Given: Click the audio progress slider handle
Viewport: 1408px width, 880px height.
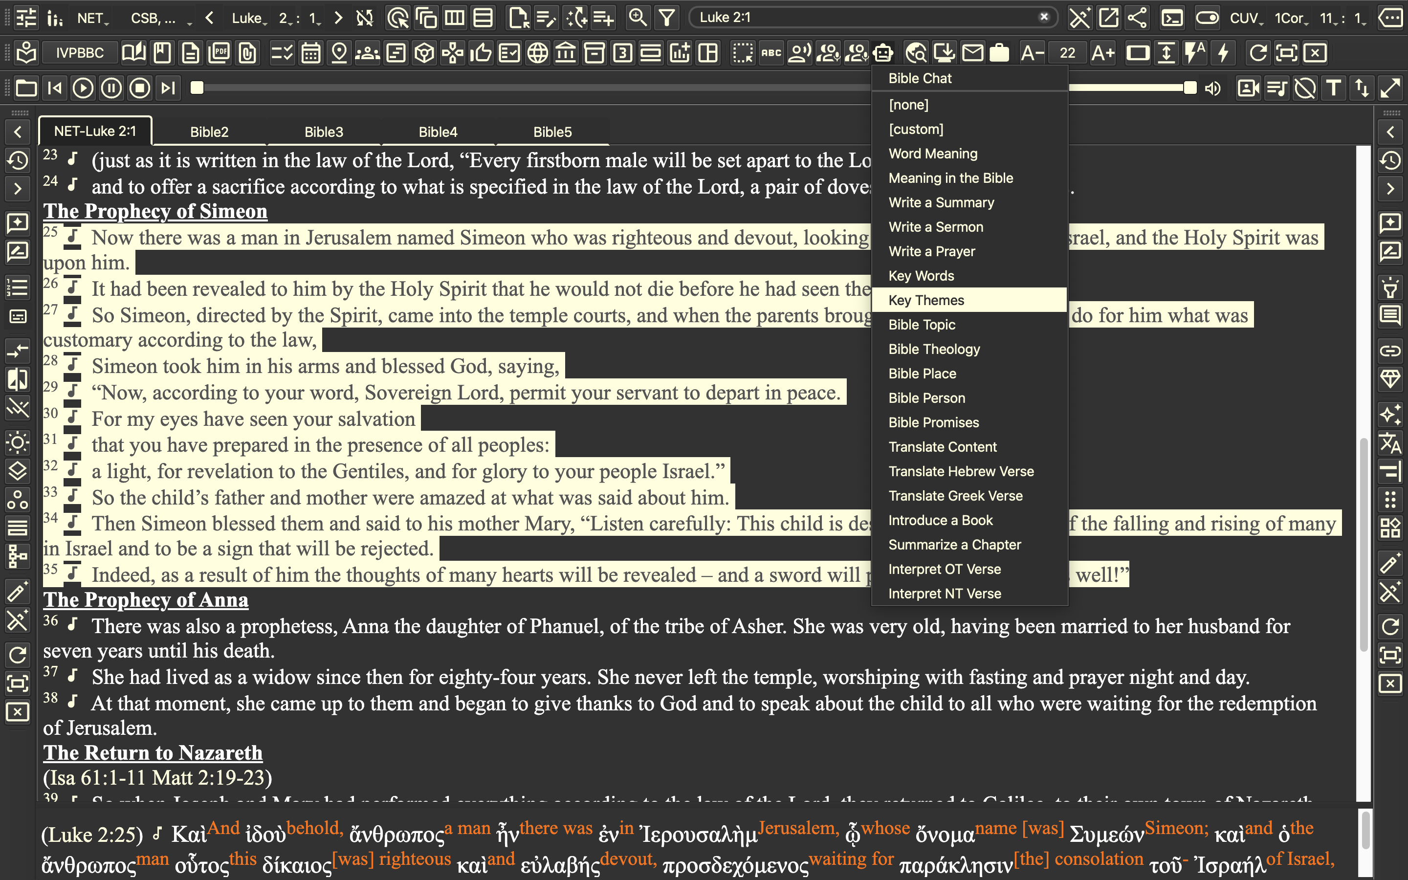Looking at the screenshot, I should 197,88.
